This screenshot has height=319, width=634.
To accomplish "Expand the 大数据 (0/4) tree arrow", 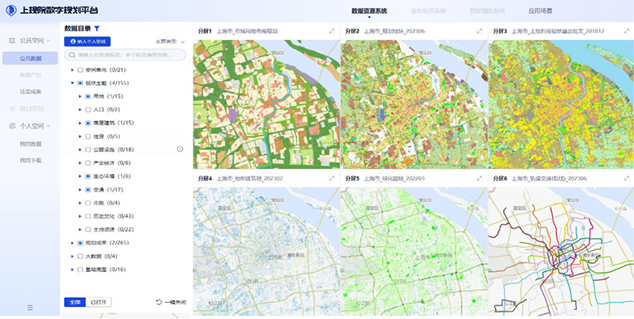I will 73,256.
